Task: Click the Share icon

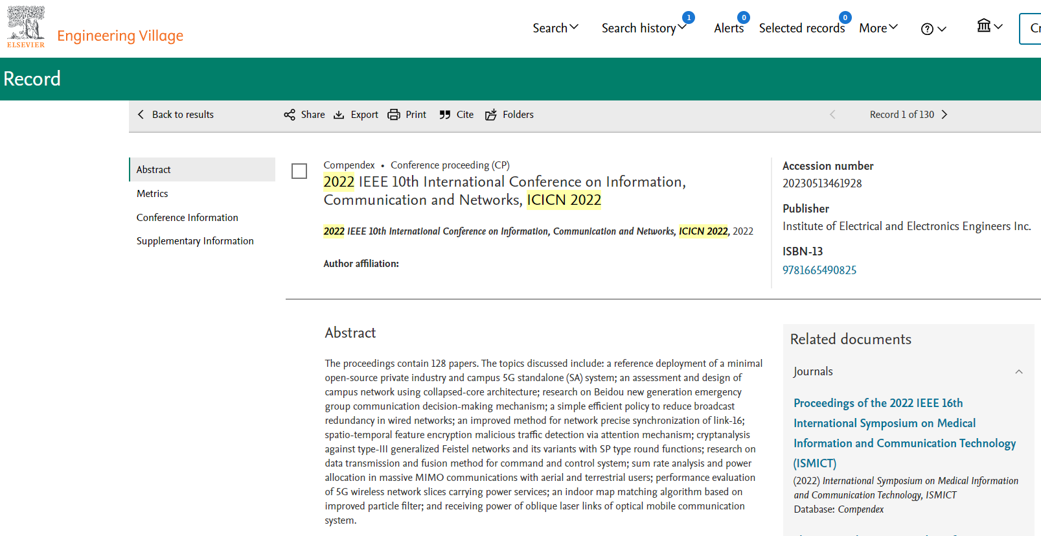Action: [290, 115]
